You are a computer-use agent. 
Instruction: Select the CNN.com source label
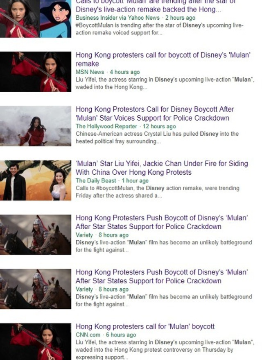(88, 335)
